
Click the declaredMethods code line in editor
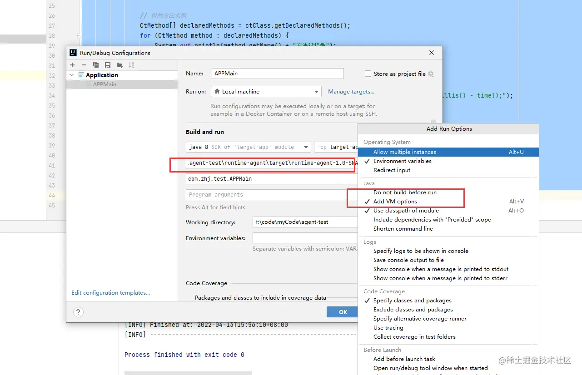coord(245,25)
